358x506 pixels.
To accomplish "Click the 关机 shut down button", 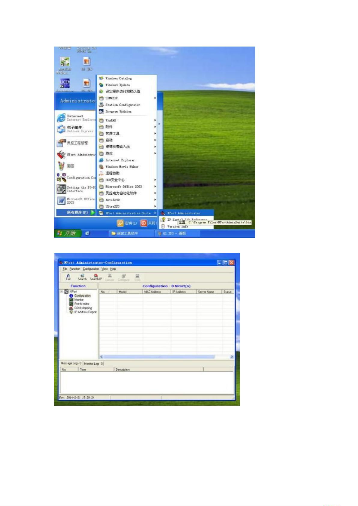I will point(149,223).
